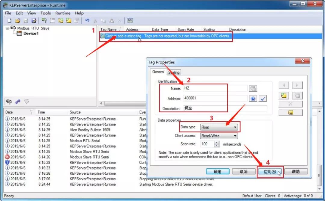Screen dimensions: 325x201
Task: Click the Address column header in tag list
Action: [137, 30]
